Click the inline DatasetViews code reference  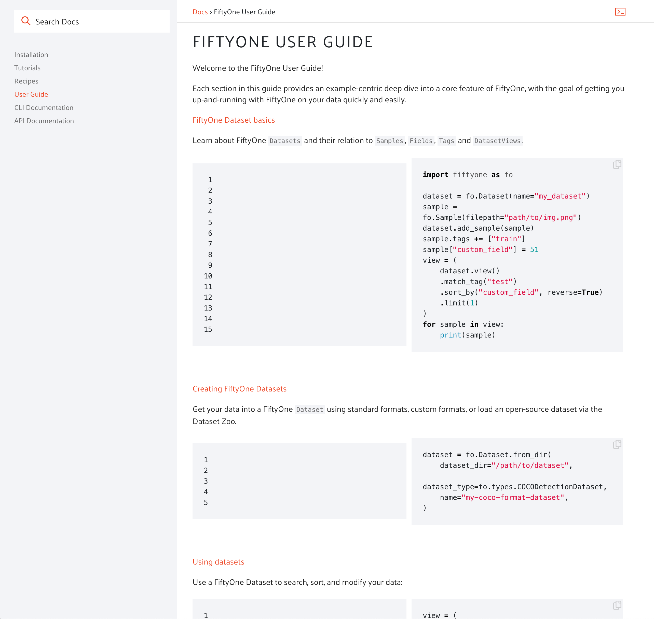click(x=498, y=140)
